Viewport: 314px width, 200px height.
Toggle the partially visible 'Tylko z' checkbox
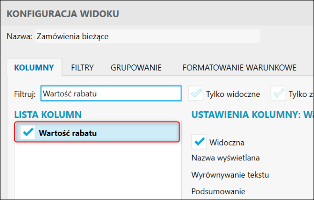(278, 94)
